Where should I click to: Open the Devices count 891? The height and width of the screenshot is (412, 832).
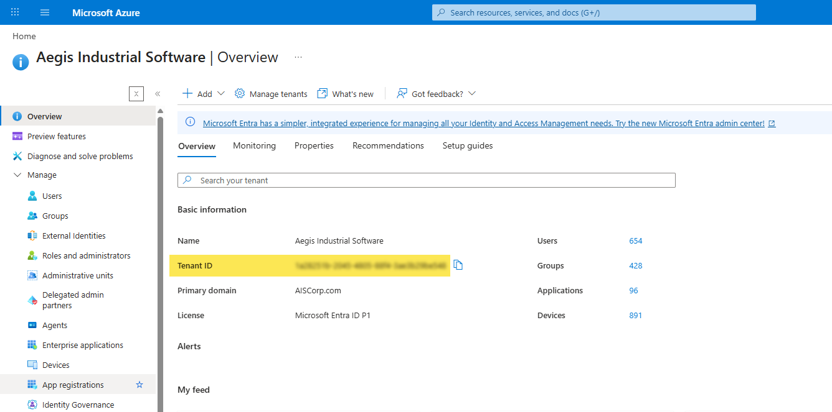[635, 316]
